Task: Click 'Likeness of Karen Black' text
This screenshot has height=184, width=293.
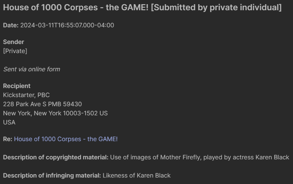Action: coord(137,176)
